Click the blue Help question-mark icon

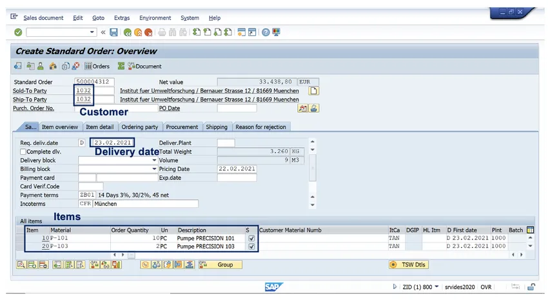coord(266,32)
